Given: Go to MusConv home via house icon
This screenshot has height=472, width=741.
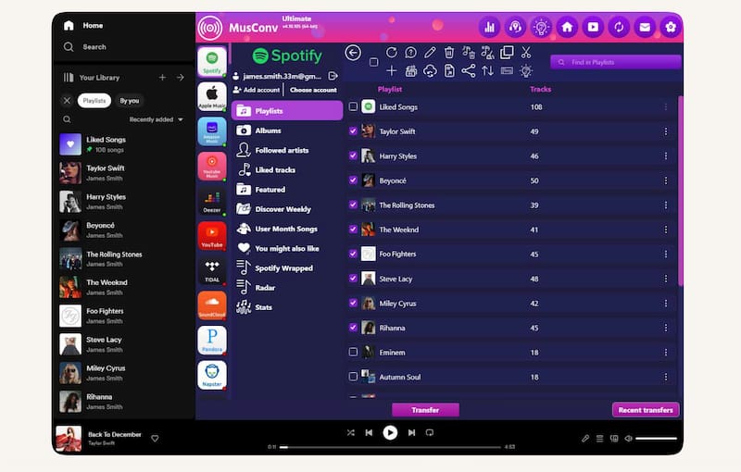Looking at the screenshot, I should click(567, 28).
